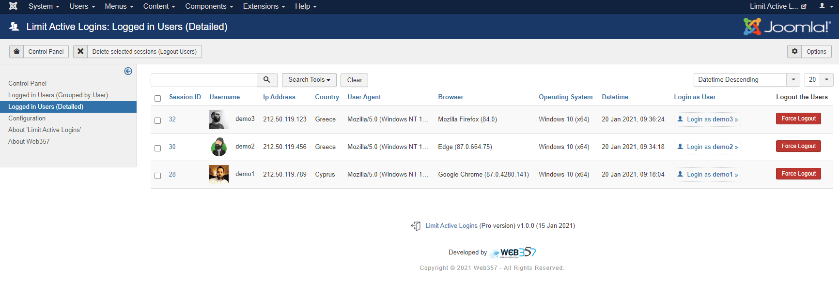
Task: Click Login as demo1 link
Action: (707, 175)
